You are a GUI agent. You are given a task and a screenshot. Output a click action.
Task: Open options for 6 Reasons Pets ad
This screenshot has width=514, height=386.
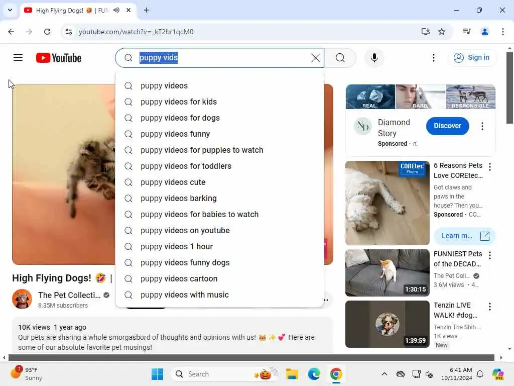point(490,167)
